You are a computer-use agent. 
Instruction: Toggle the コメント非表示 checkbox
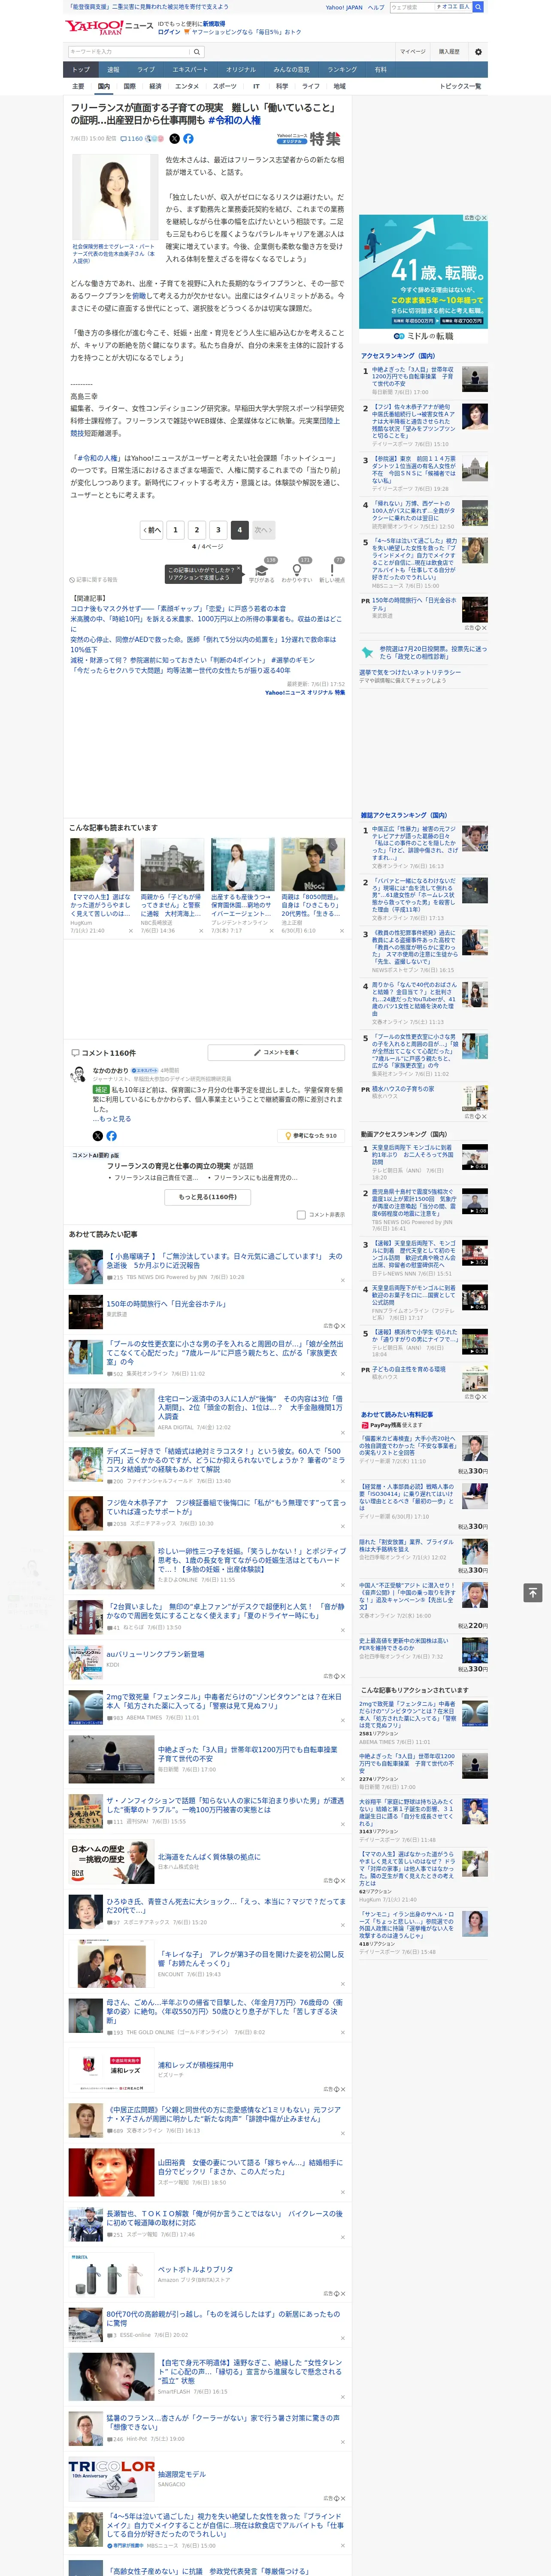(x=301, y=1215)
